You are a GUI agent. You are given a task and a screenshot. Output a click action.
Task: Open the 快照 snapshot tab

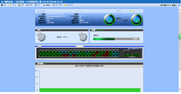pyautogui.click(x=30, y=5)
